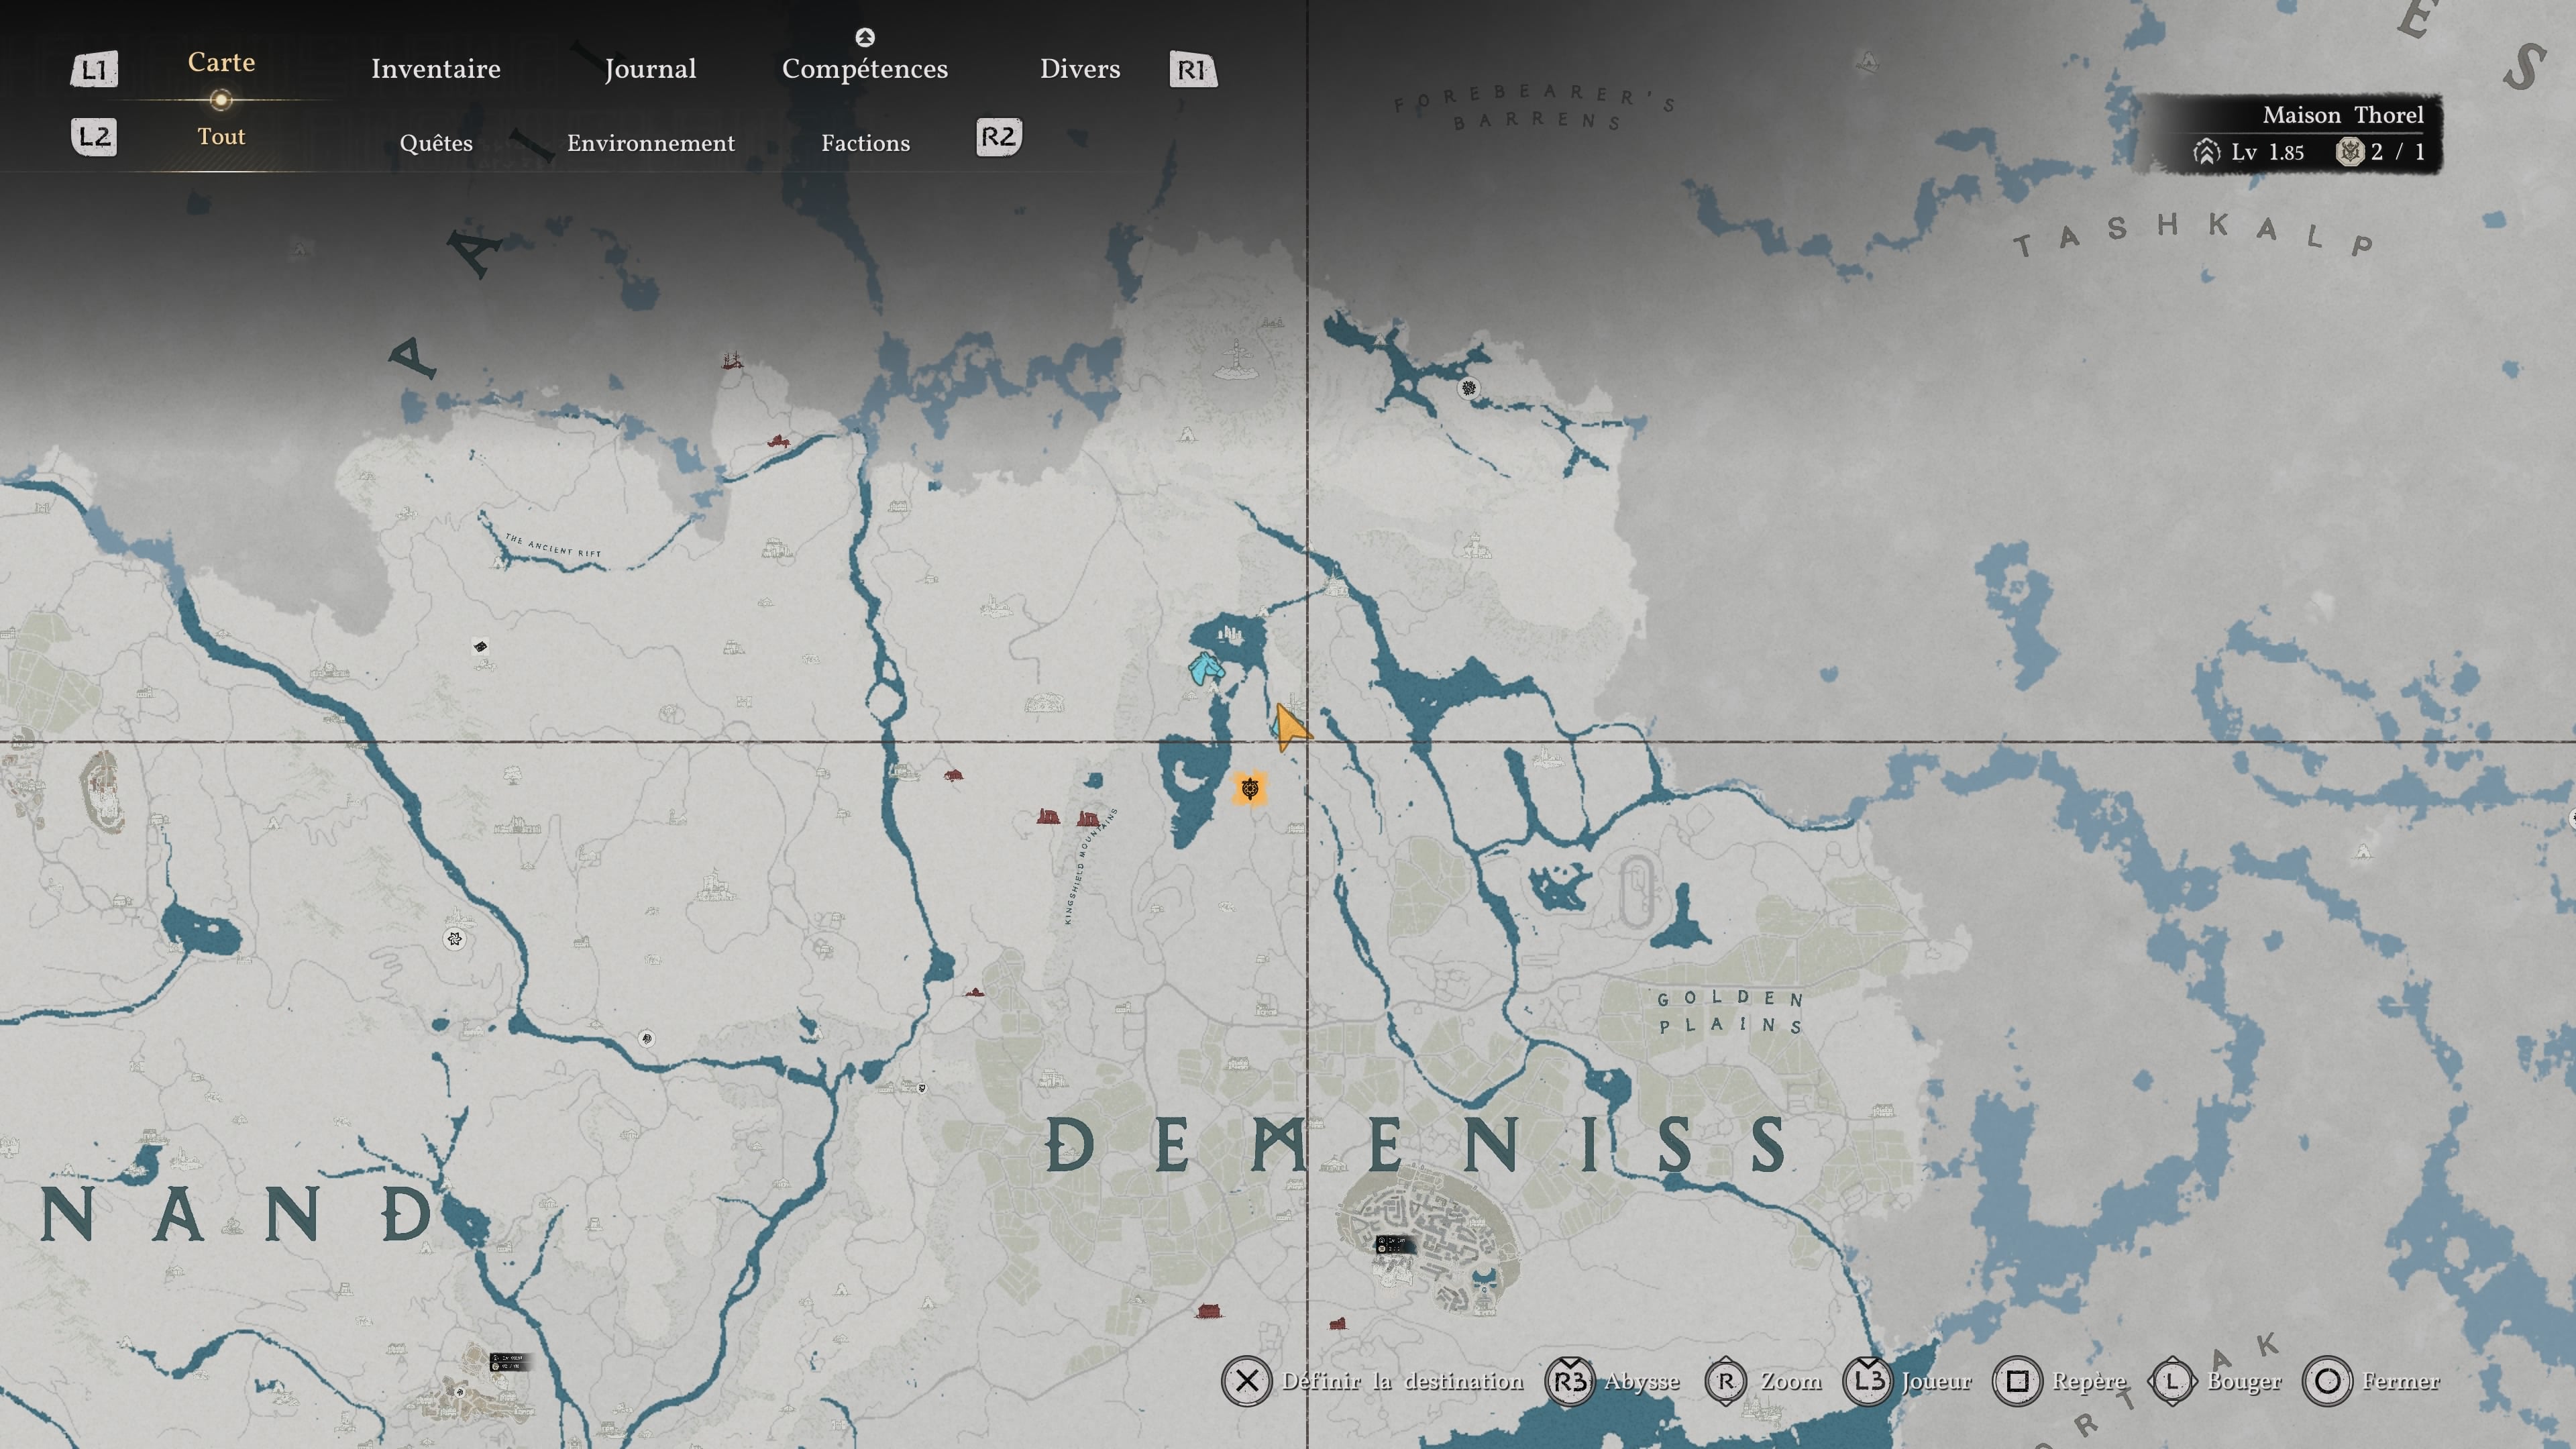The image size is (2576, 1449).
Task: Select the red ruins marker touching Kingshield Mountains label
Action: click(x=1088, y=818)
